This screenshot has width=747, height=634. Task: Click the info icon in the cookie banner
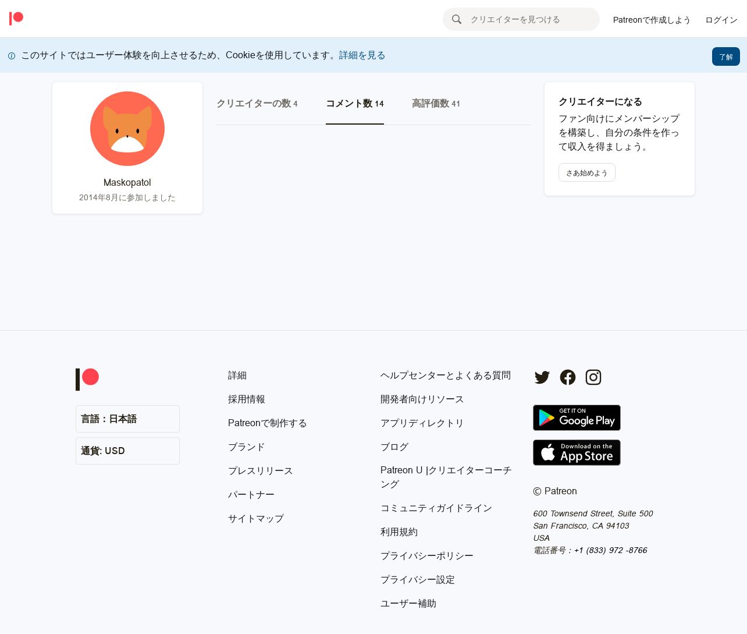pos(12,56)
